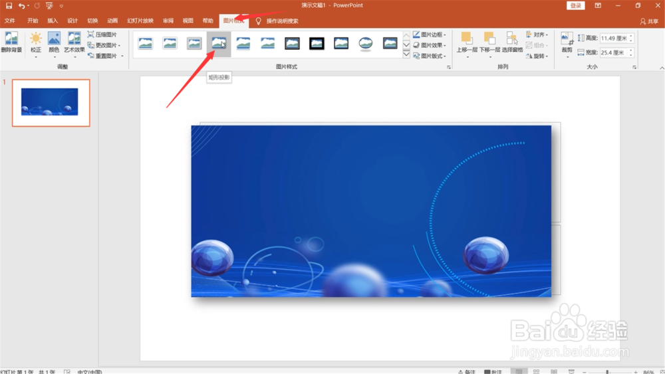665x374 pixels.
Task: Switch to the 切换 tab
Action: pos(92,21)
